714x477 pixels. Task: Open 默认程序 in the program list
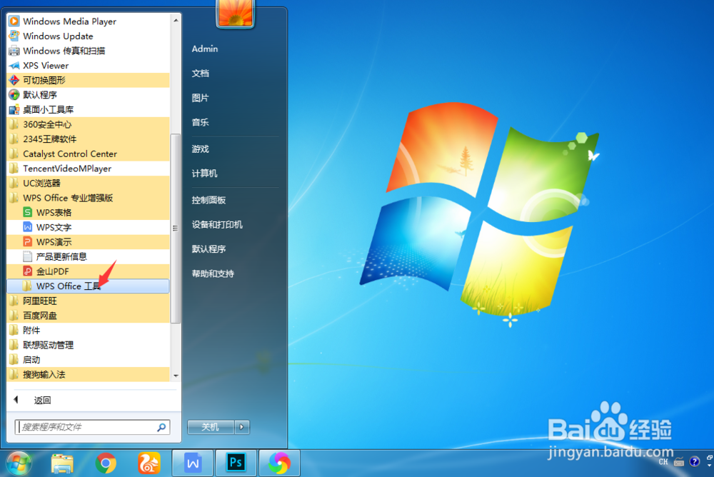click(x=89, y=95)
